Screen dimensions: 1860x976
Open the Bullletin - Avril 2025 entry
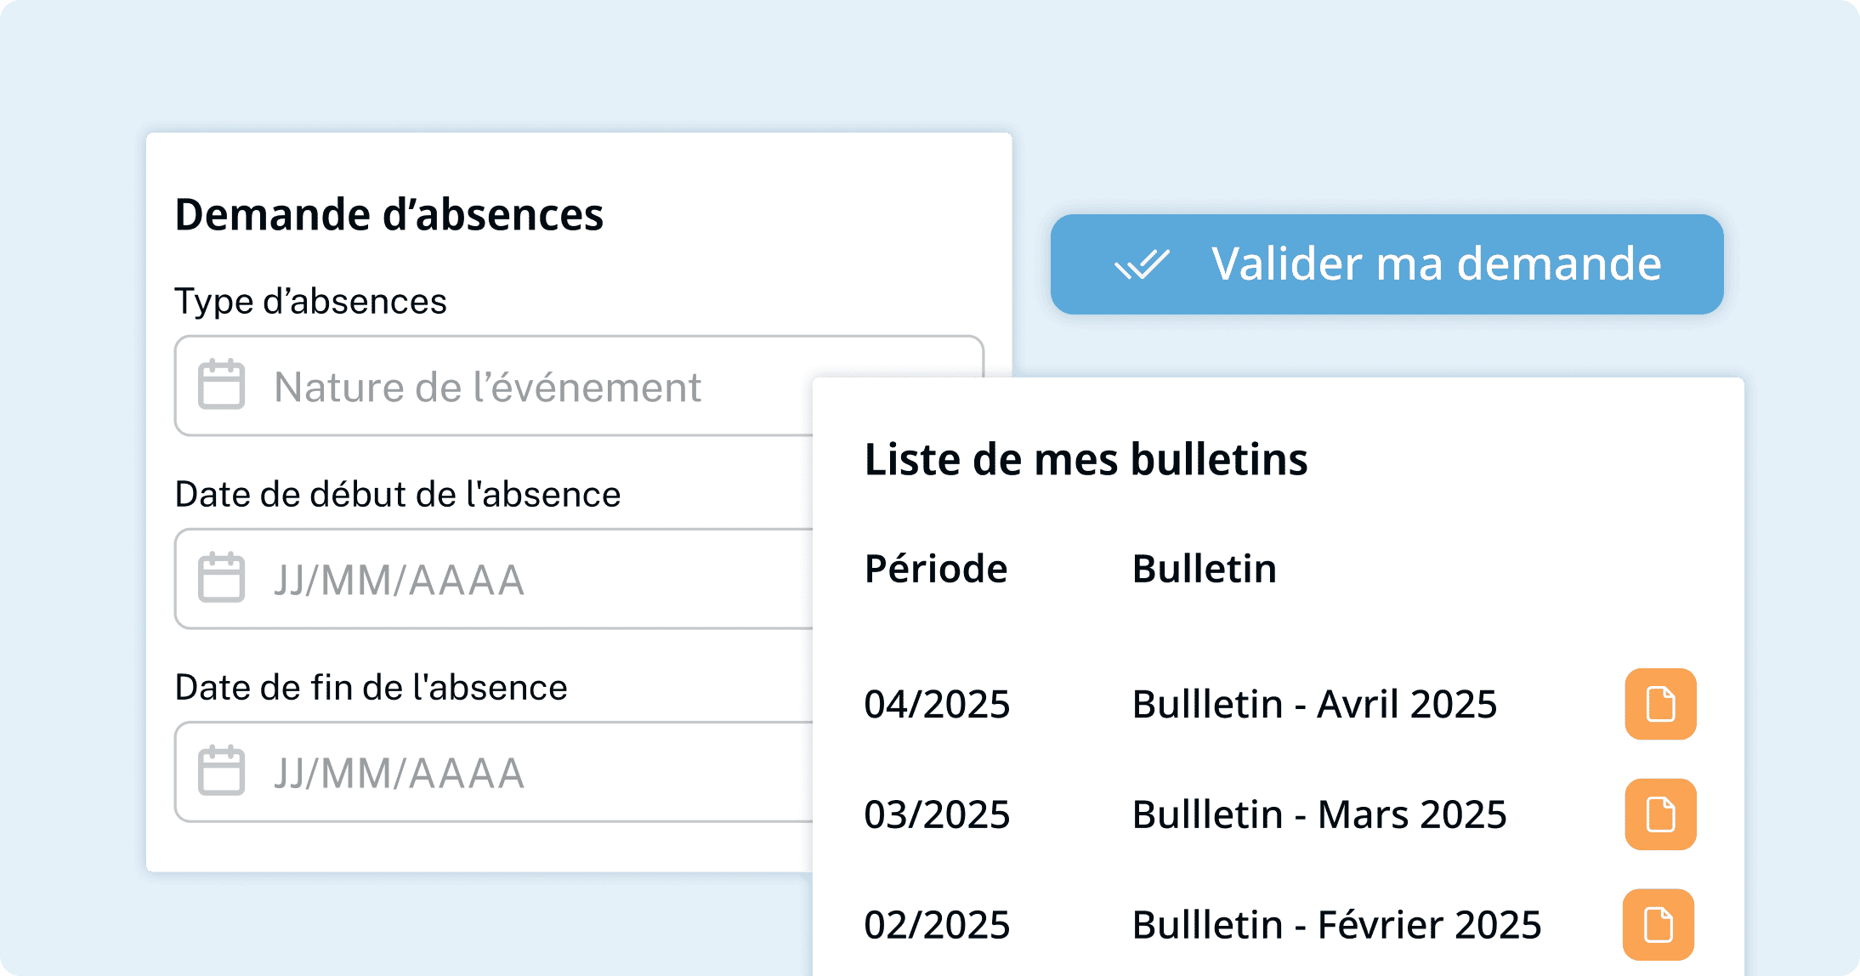[x=1314, y=705]
